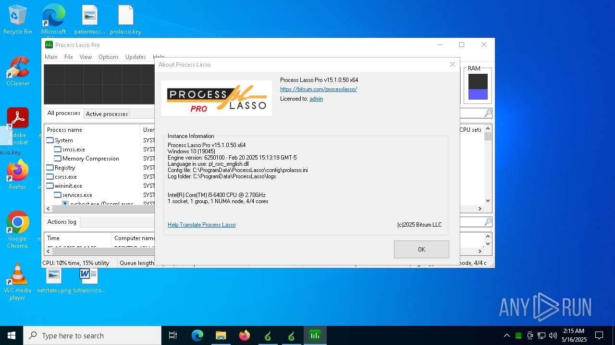Launch VLC media player from desktop
Image resolution: width=615 pixels, height=345 pixels.
click(18, 281)
